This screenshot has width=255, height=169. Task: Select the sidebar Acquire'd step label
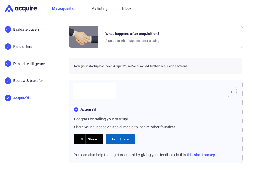(21, 98)
